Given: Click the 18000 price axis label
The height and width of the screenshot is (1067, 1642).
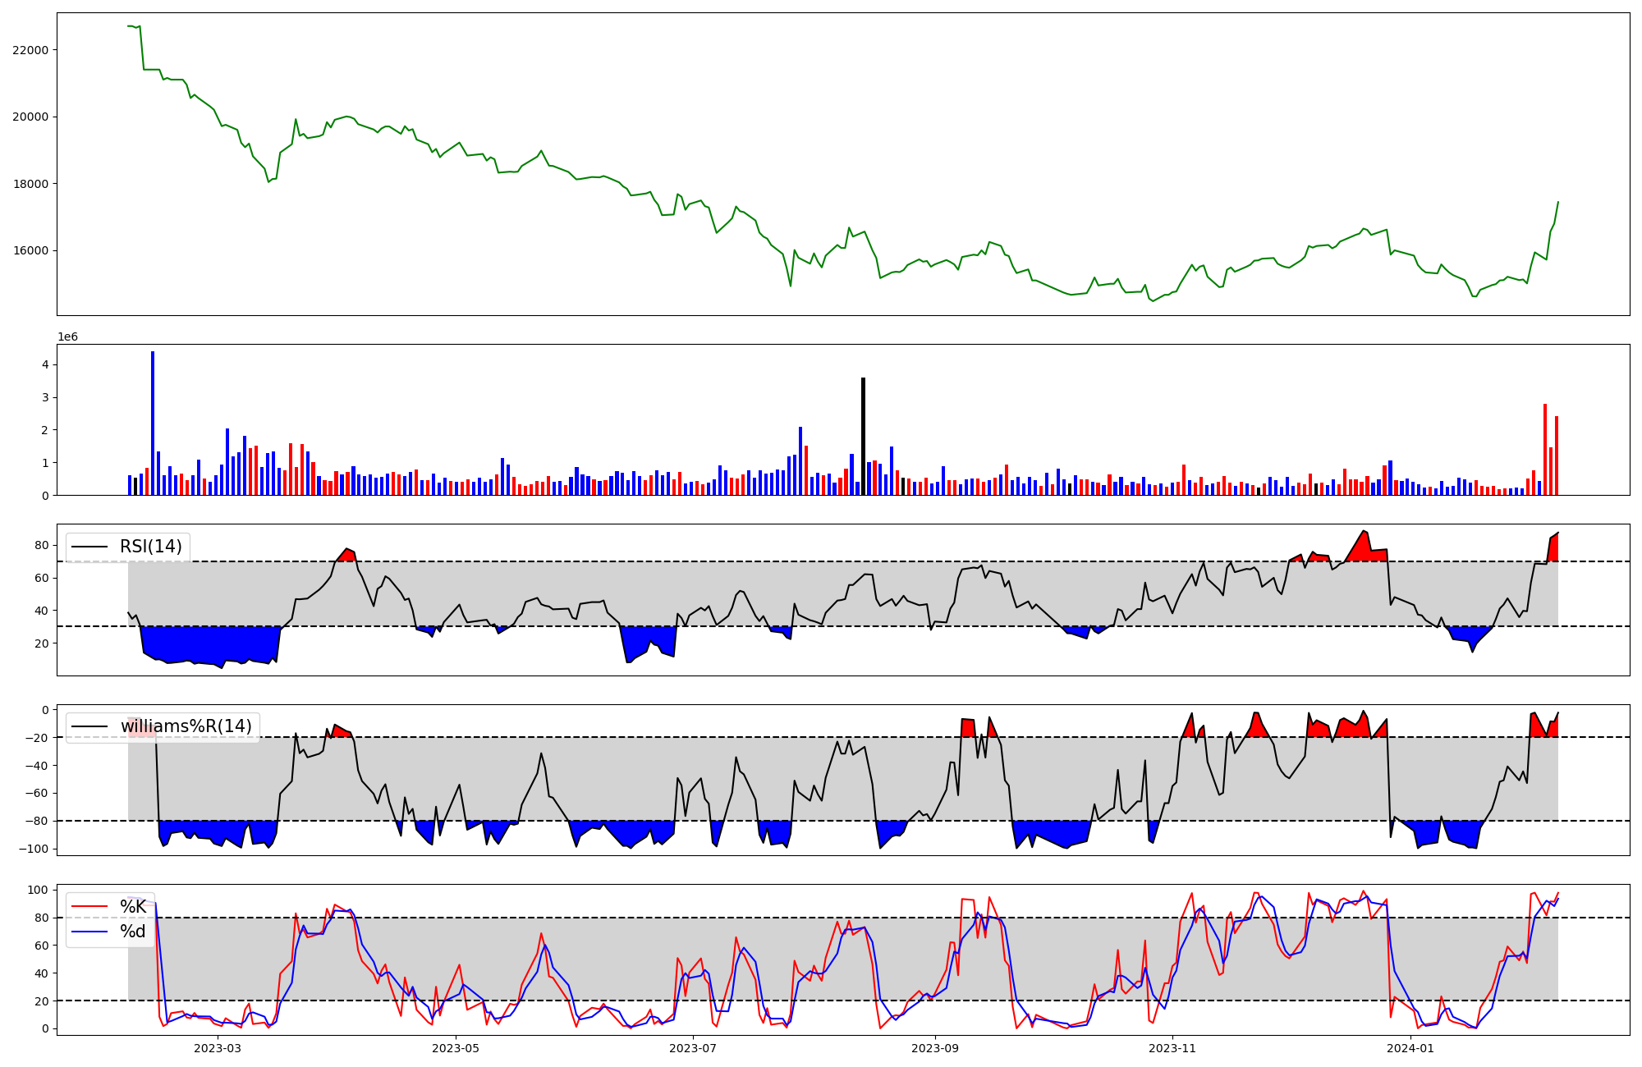Looking at the screenshot, I should (x=30, y=184).
